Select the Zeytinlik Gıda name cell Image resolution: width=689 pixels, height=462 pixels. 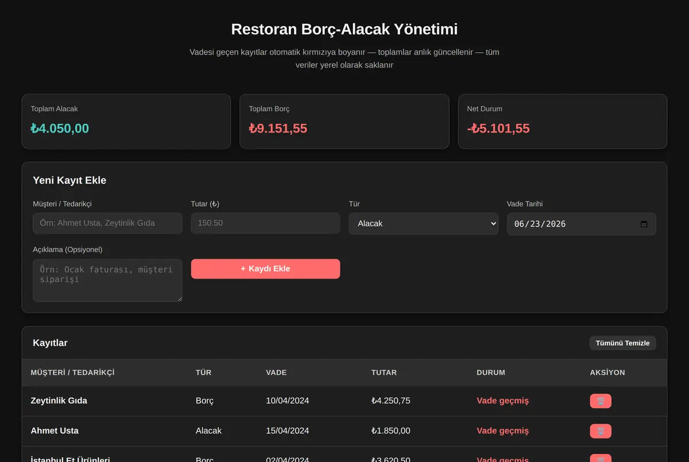pos(59,401)
